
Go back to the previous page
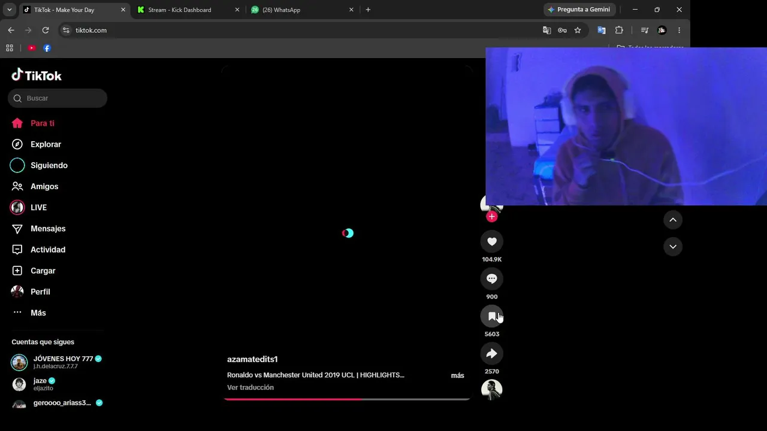pyautogui.click(x=11, y=30)
